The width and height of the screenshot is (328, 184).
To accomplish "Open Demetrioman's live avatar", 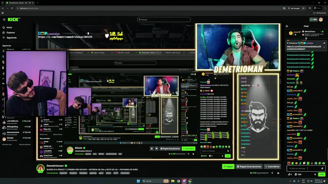I will [x=40, y=168].
